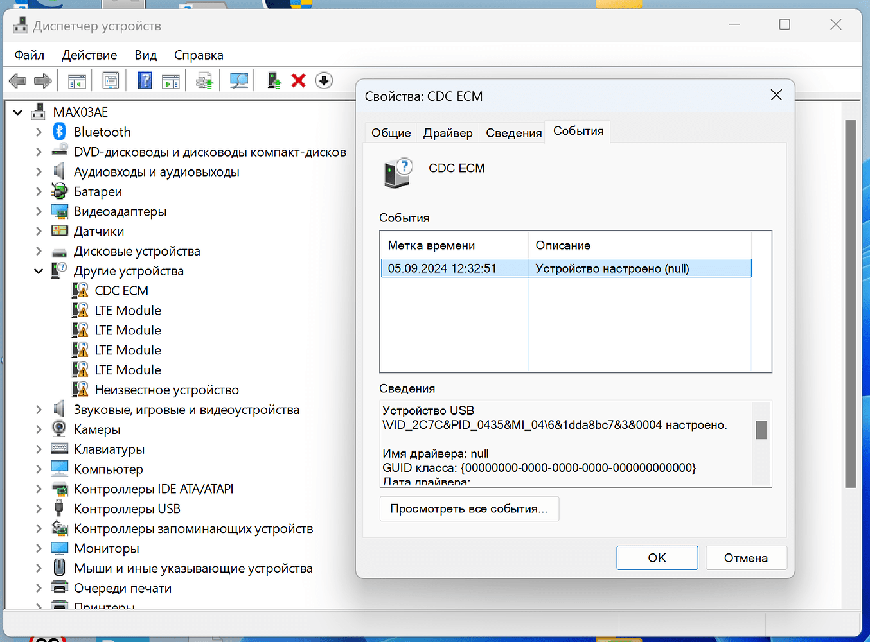Open the Вид menu

[x=146, y=55]
